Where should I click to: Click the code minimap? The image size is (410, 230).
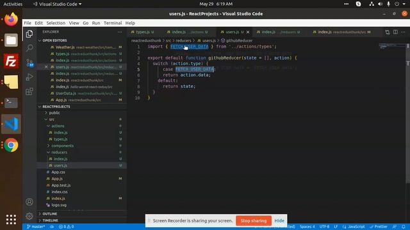click(392, 47)
